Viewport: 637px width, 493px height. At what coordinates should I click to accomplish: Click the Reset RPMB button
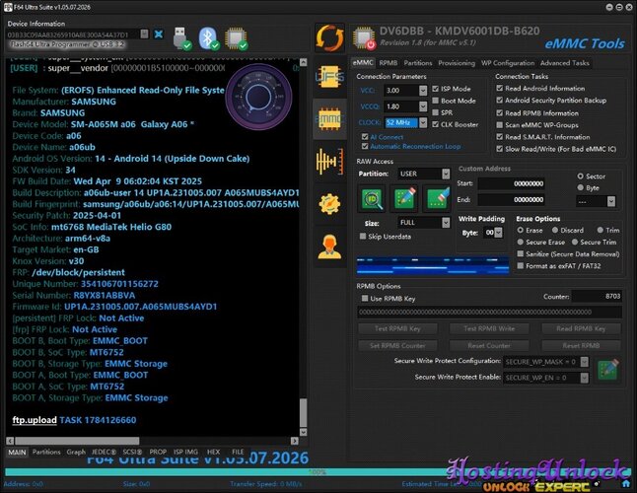click(x=581, y=345)
